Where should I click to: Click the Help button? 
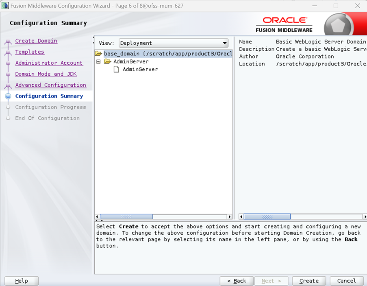(22, 281)
